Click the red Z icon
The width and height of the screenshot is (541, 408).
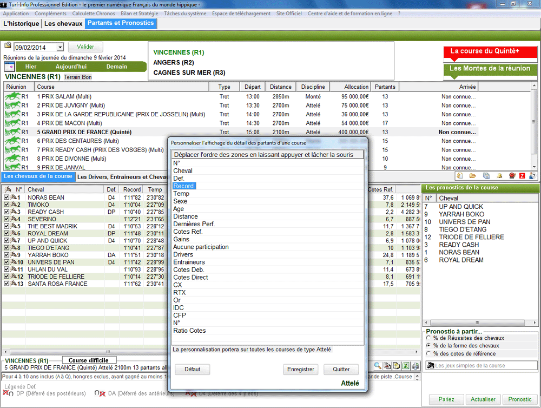tap(522, 176)
